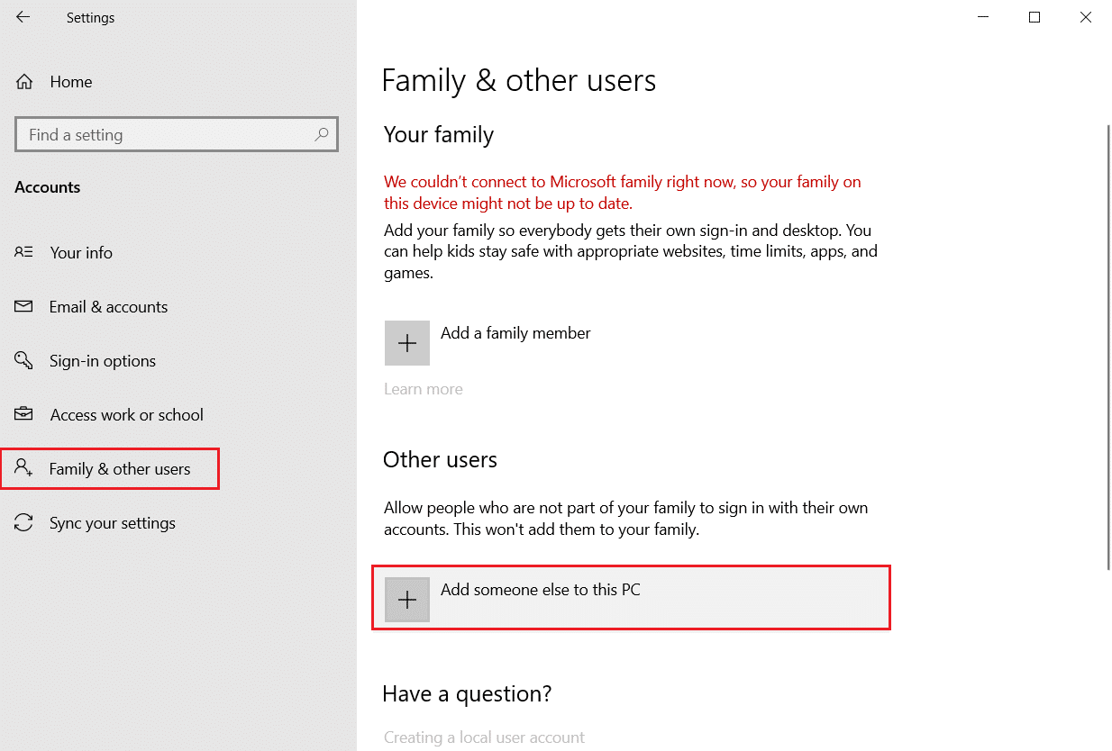This screenshot has height=751, width=1112.
Task: Click the back arrow in Settings
Action: 23,17
